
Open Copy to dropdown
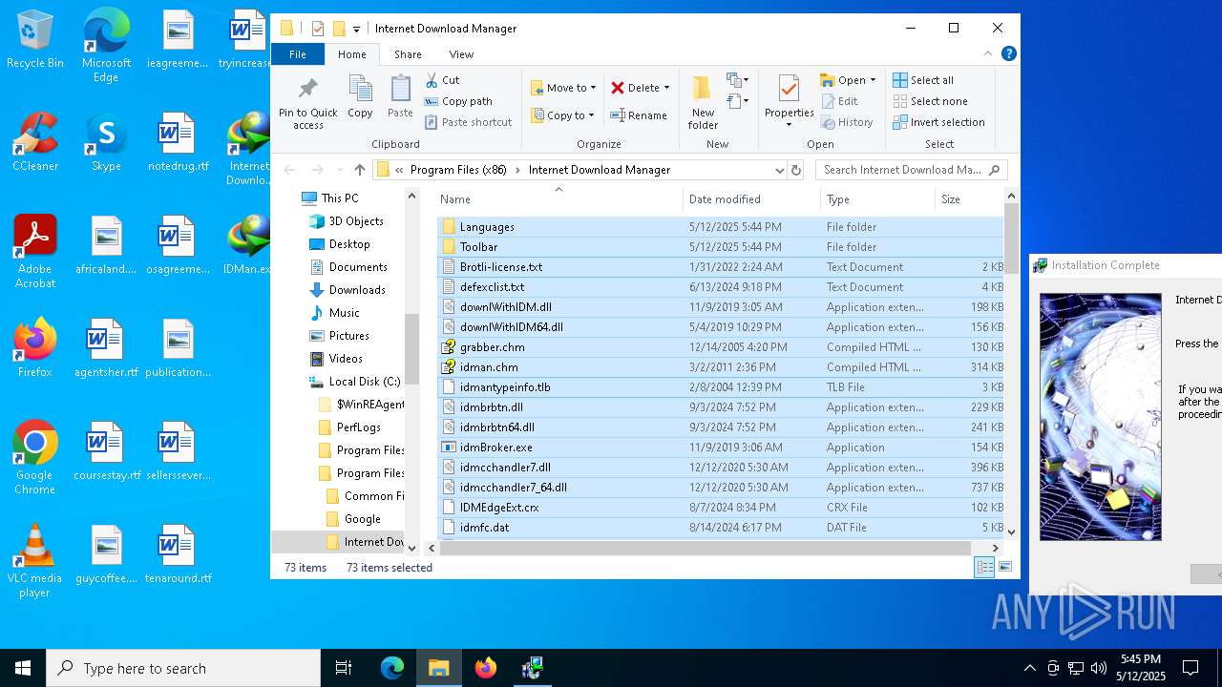click(563, 115)
